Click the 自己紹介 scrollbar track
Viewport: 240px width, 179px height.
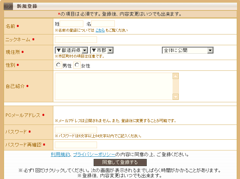pos(176,86)
